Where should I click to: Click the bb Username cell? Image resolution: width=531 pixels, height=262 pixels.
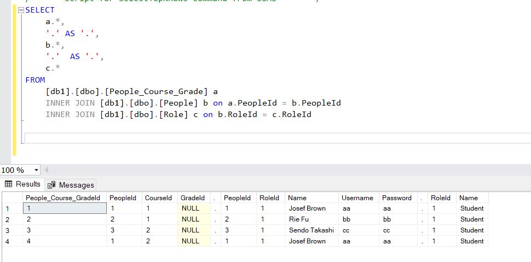pos(359,219)
